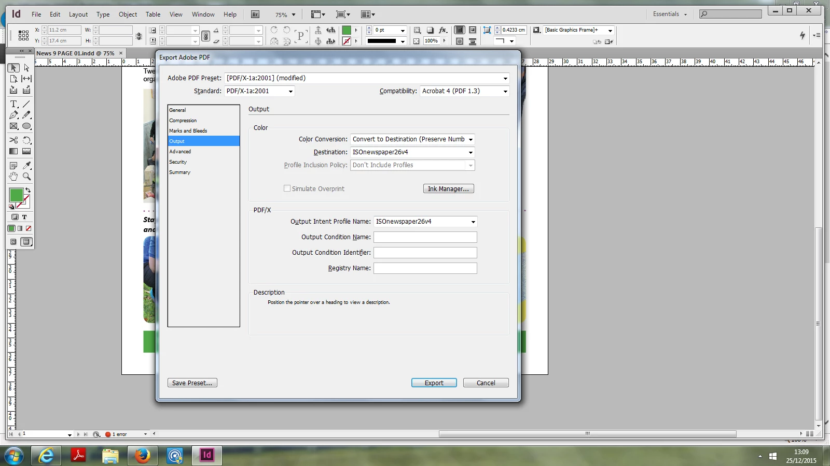
Task: Select the Direct Selection tool
Action: click(x=26, y=68)
